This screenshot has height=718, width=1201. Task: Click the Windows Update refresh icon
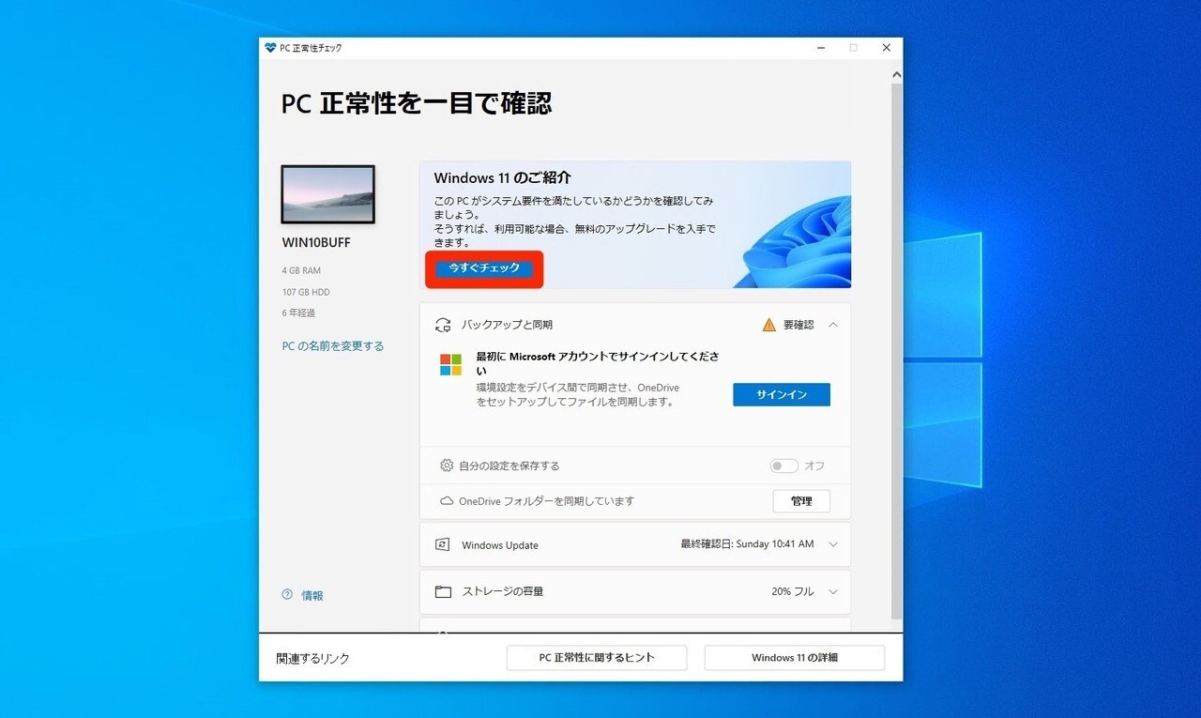tap(443, 545)
